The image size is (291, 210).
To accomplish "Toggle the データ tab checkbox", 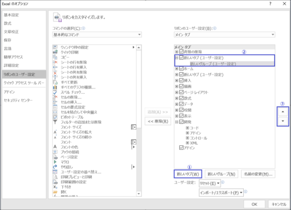I will point(182,104).
